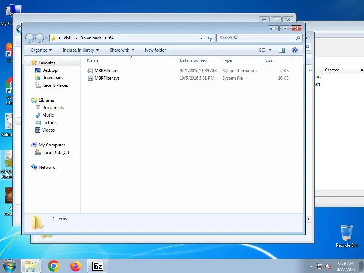Open Desktop in the navigation pane
This screenshot has width=364, height=273.
point(50,70)
